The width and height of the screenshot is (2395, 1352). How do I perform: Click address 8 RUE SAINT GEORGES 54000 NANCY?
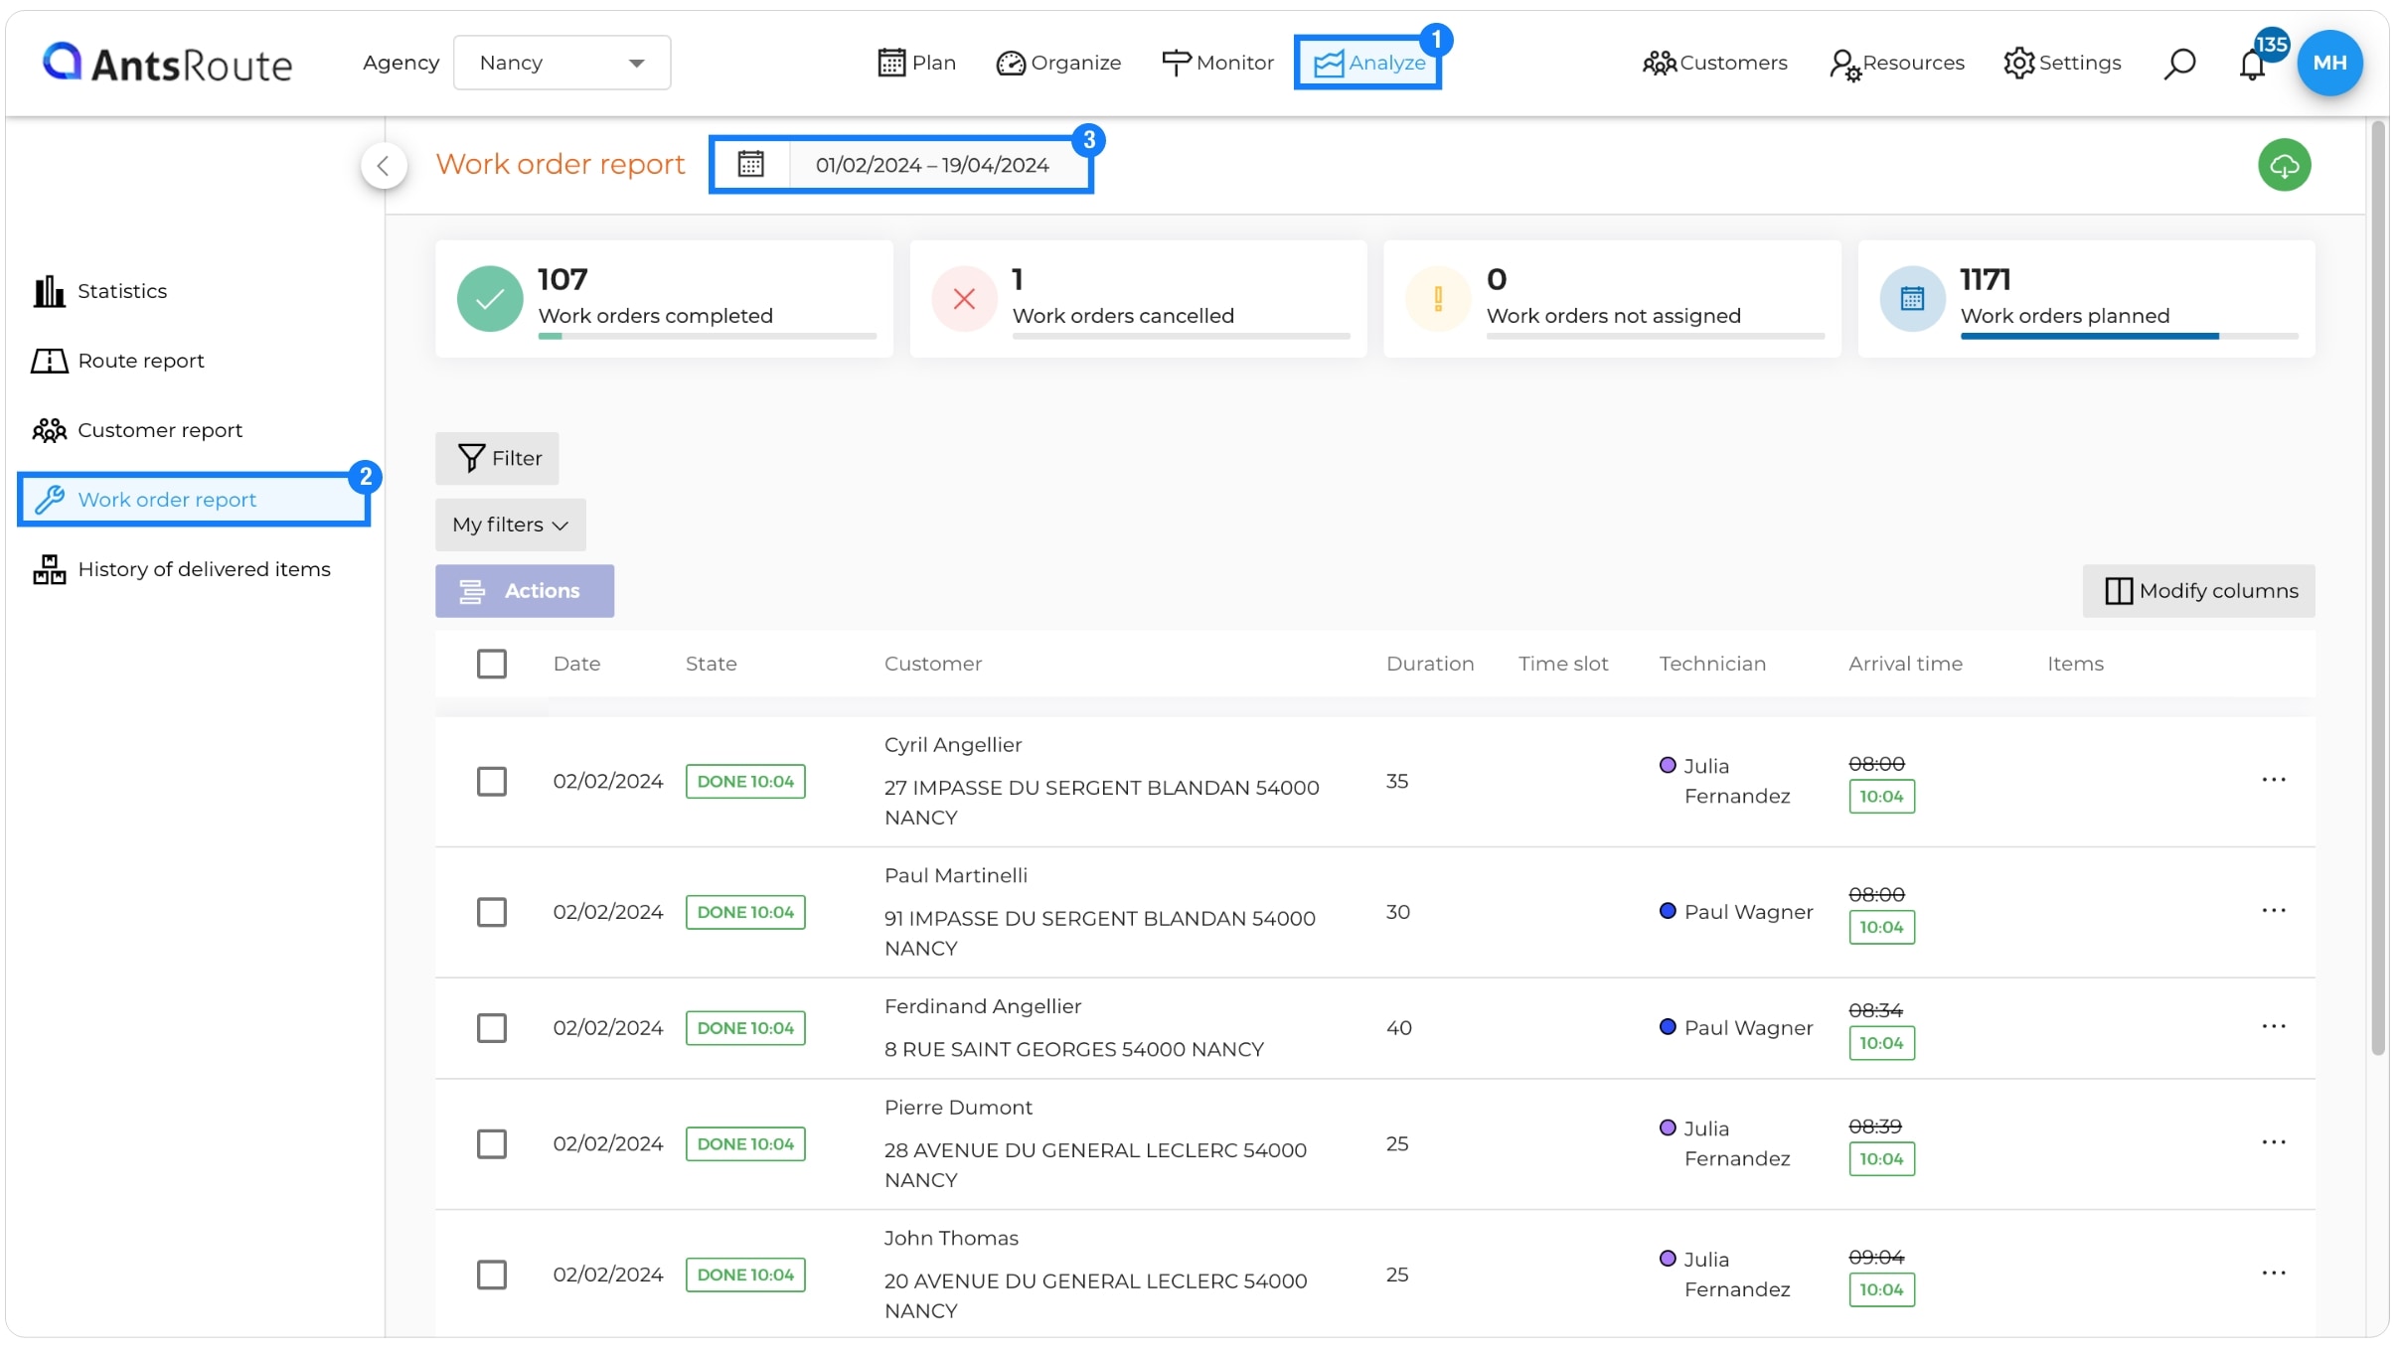(x=1073, y=1050)
